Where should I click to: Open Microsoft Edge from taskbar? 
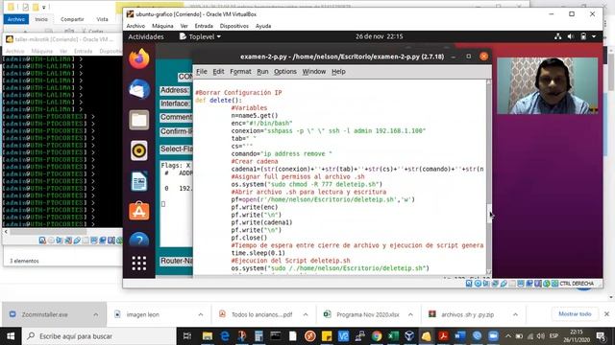[225, 336]
